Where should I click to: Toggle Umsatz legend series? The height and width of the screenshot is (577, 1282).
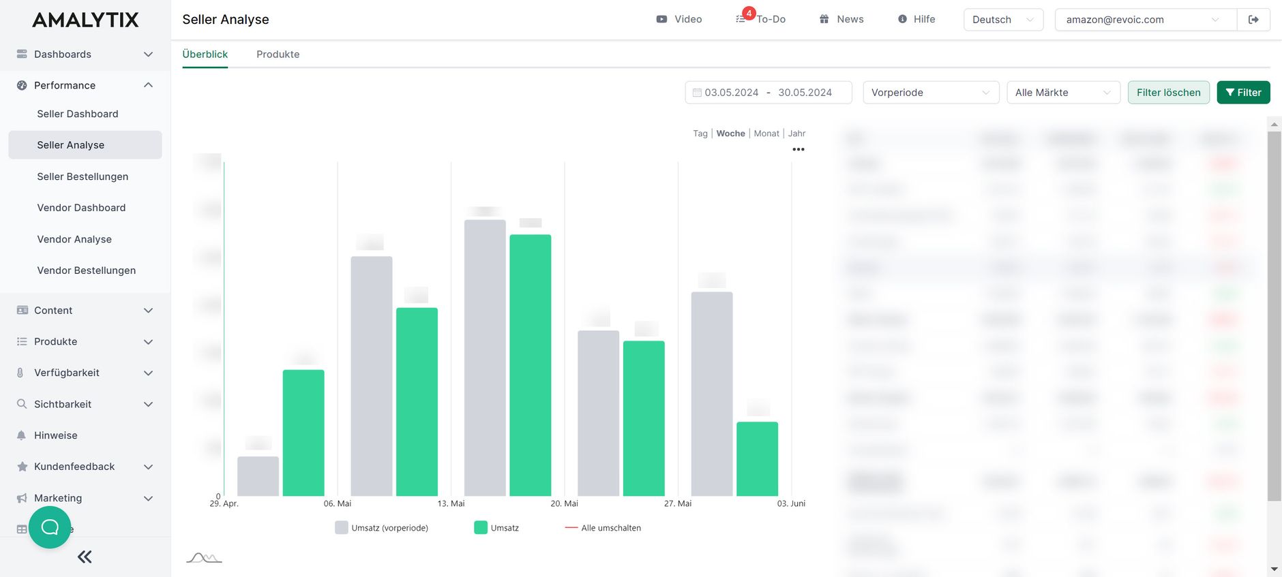pos(496,528)
